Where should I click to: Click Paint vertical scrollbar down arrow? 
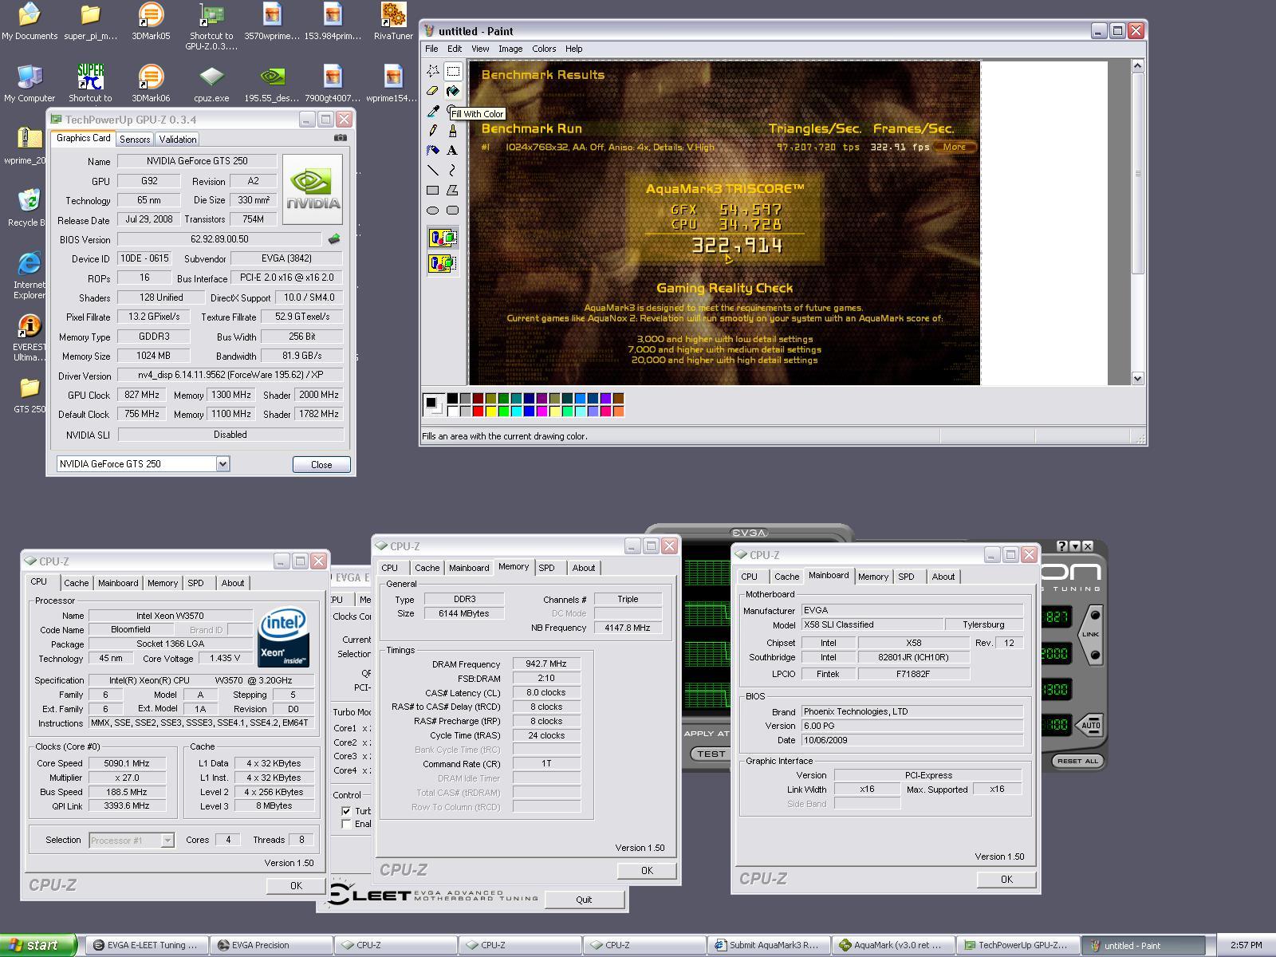[1138, 378]
